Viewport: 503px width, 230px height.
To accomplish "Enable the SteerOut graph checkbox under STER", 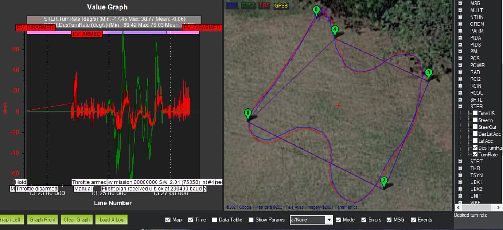I will click(x=475, y=127).
